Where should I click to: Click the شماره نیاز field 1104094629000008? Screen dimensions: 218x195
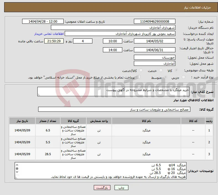coord(154,21)
